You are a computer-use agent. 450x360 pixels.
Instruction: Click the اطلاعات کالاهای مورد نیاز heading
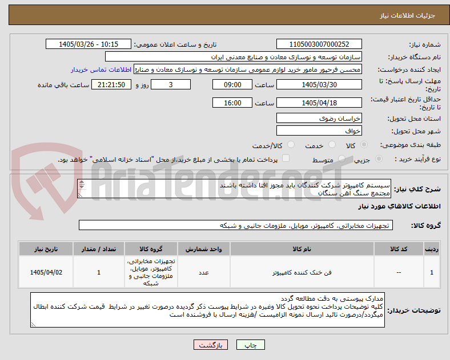(399, 206)
